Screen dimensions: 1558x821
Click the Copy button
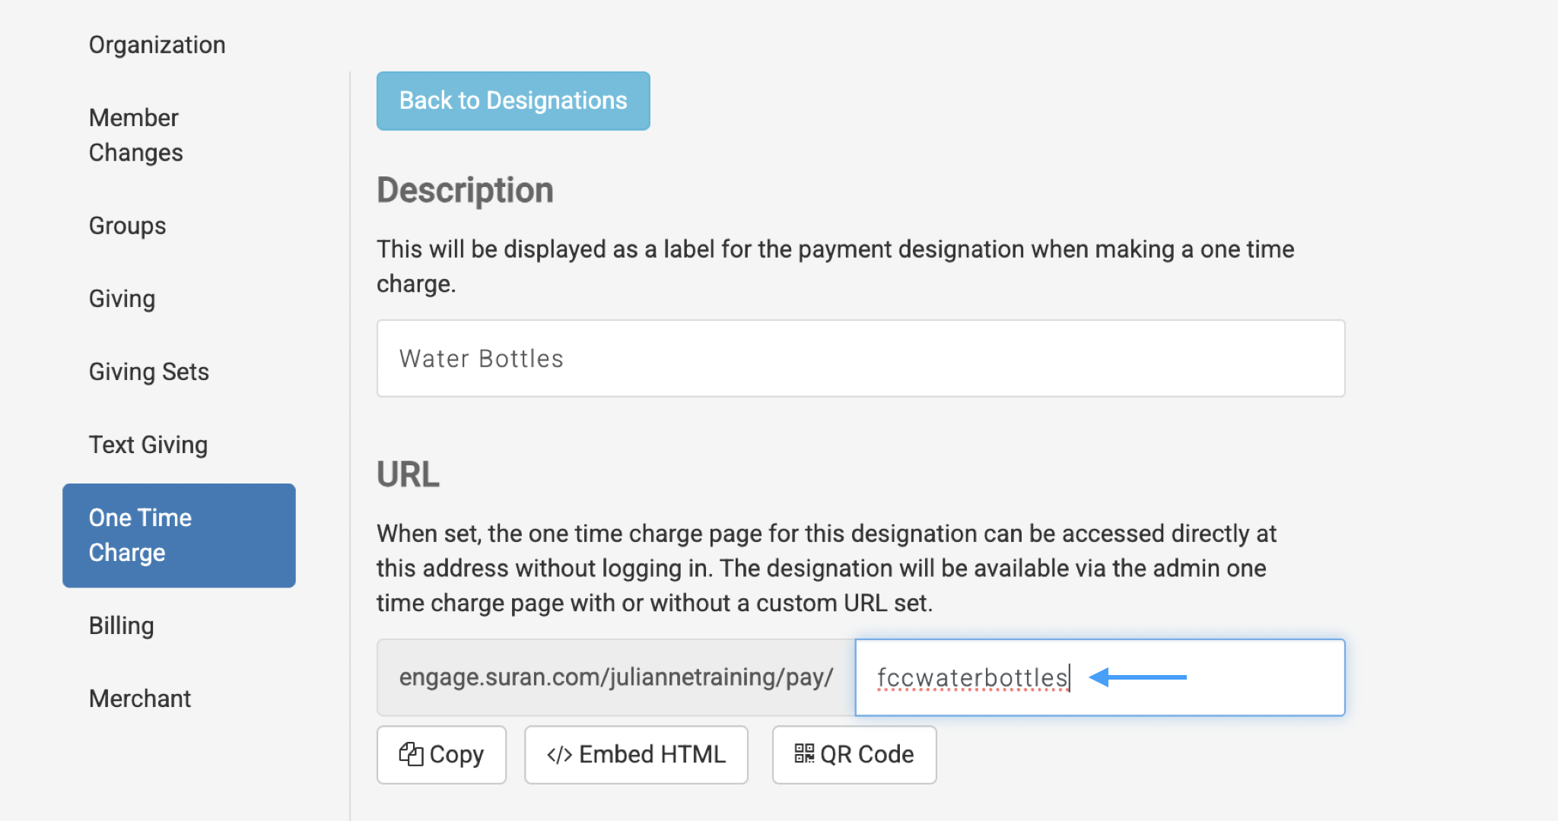click(441, 754)
